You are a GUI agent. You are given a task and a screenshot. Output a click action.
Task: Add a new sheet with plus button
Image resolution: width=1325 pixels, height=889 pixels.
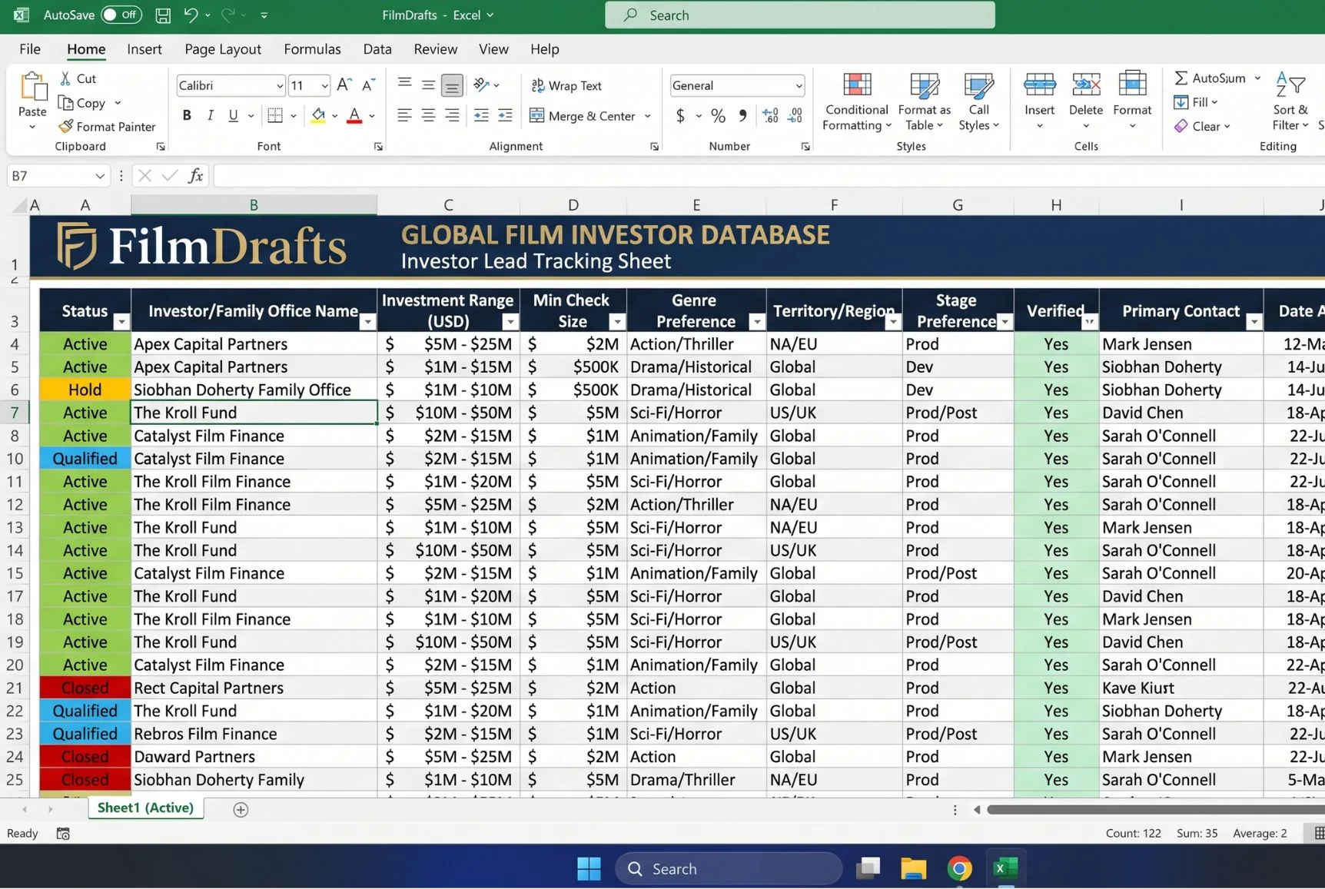point(241,809)
